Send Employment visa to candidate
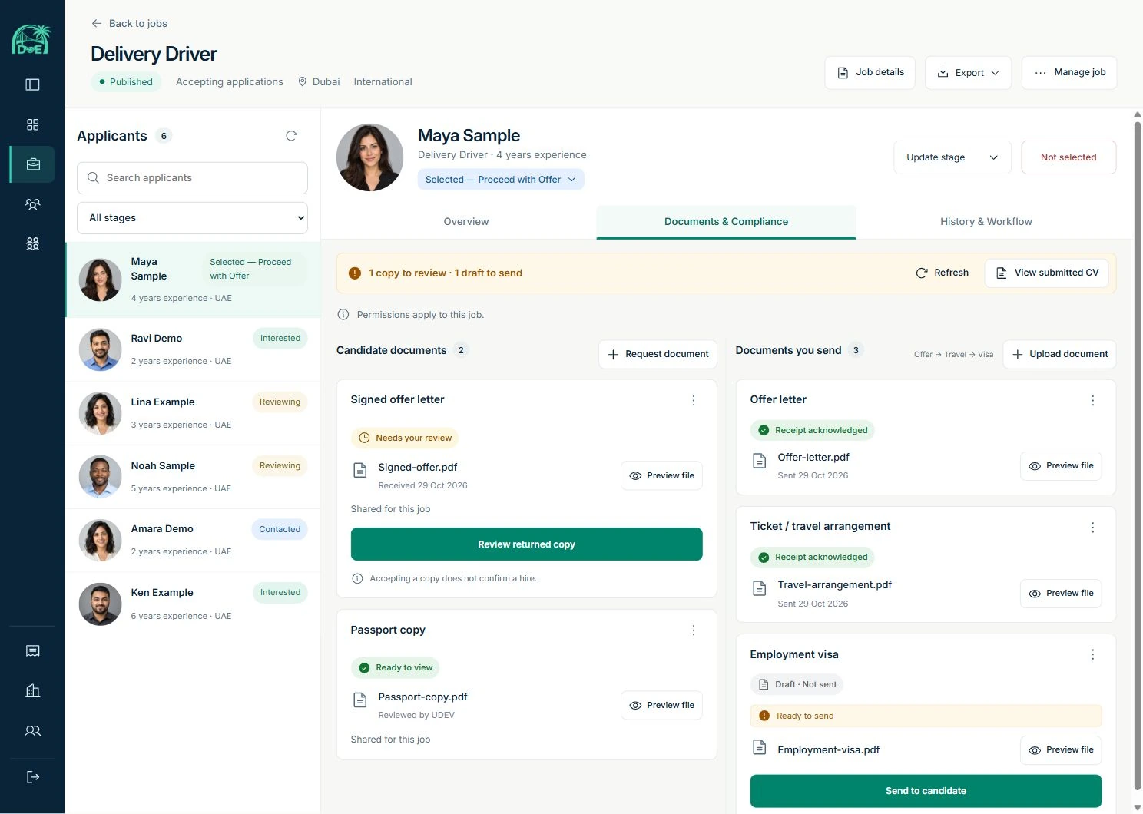This screenshot has width=1143, height=814. [926, 791]
